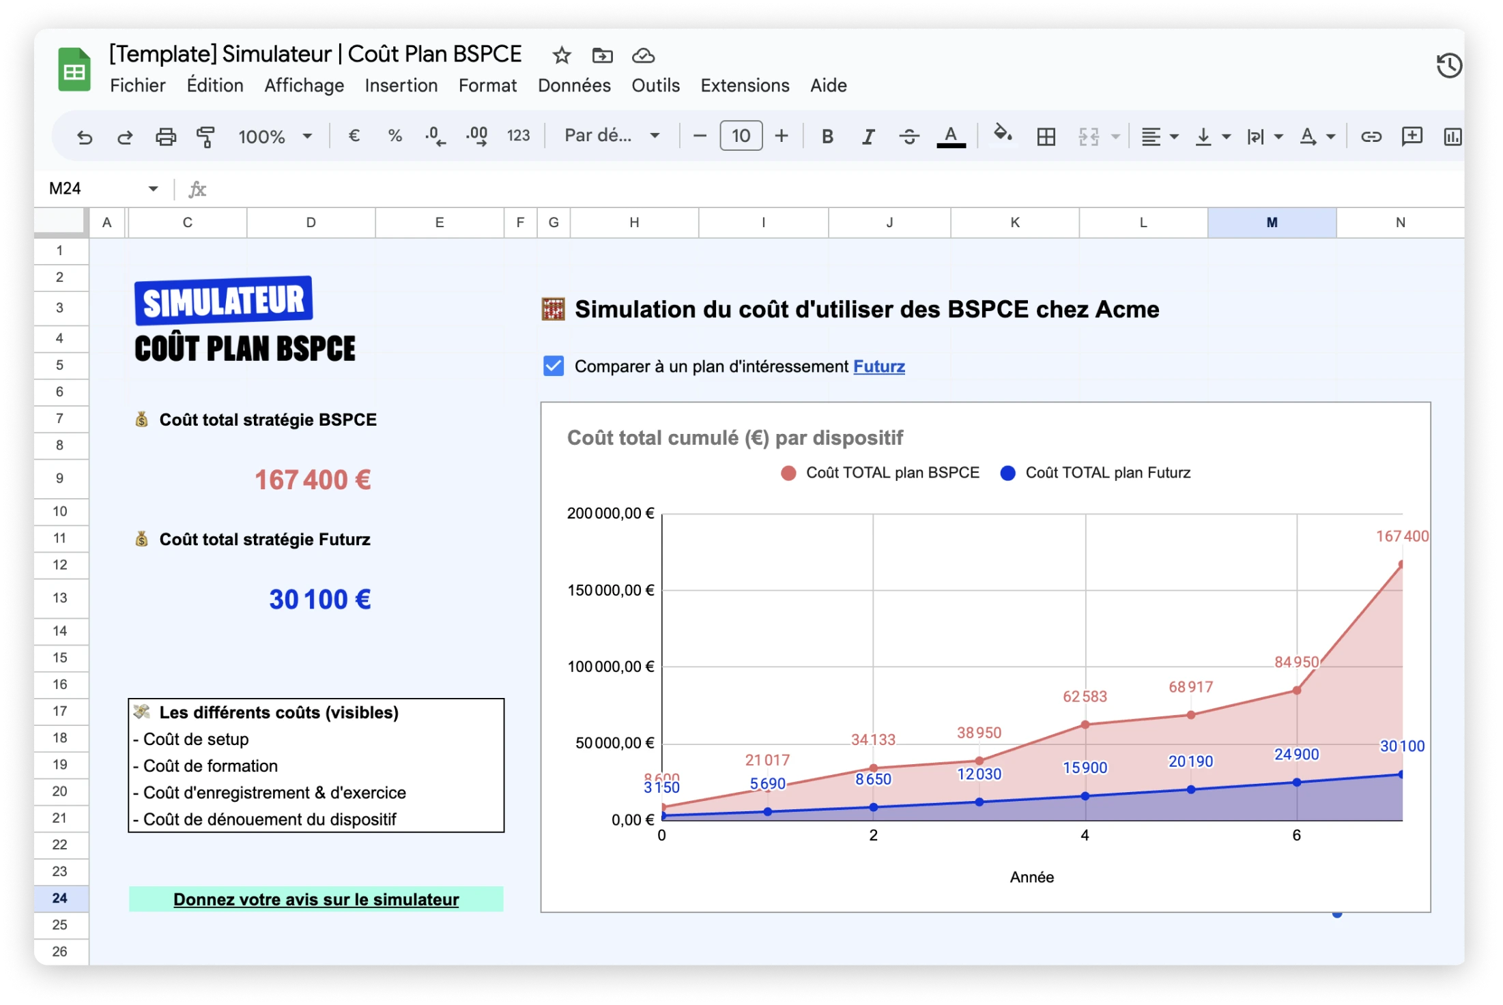Click the Strikethrough icon

coord(908,136)
